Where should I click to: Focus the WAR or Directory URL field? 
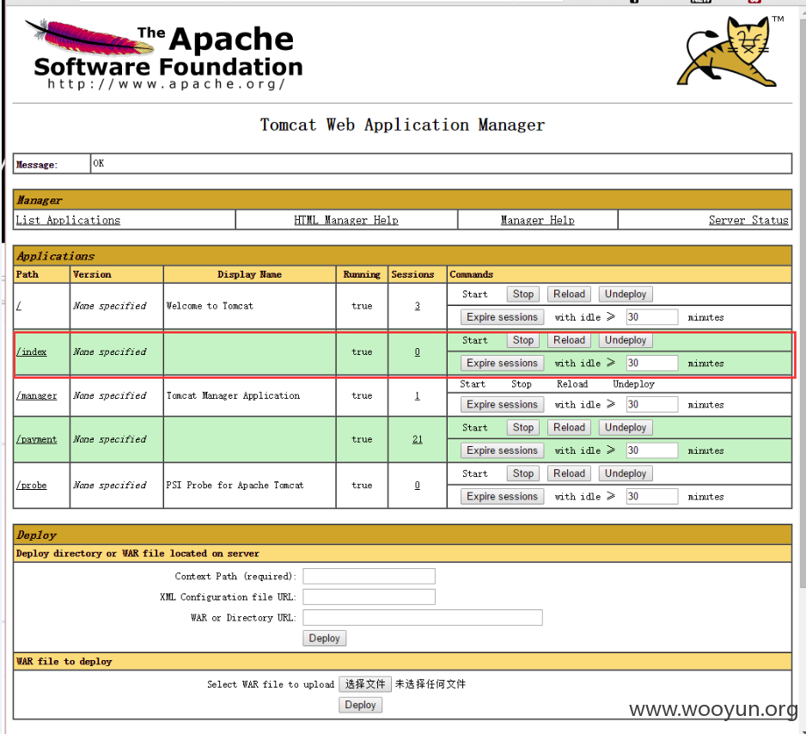[423, 617]
